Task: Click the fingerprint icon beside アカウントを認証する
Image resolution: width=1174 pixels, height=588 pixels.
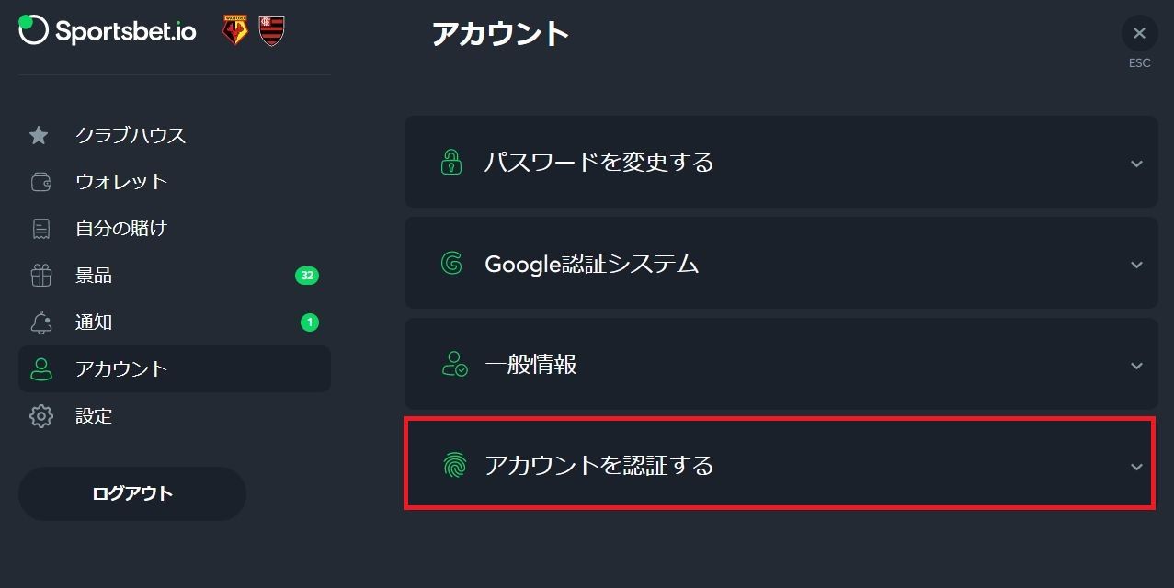Action: tap(452, 465)
